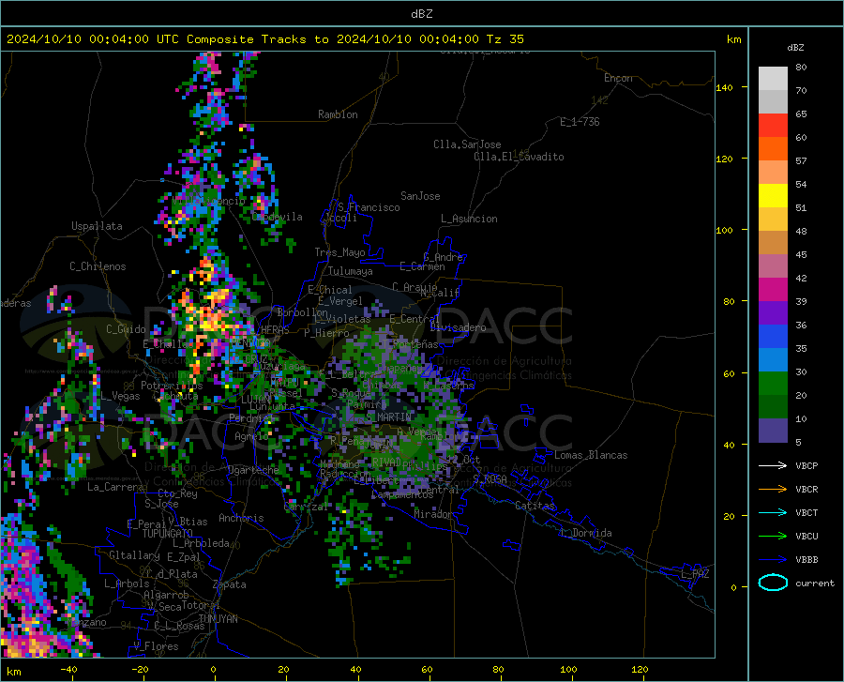
Task: Click the 'dBZ' title at top
Action: [421, 14]
